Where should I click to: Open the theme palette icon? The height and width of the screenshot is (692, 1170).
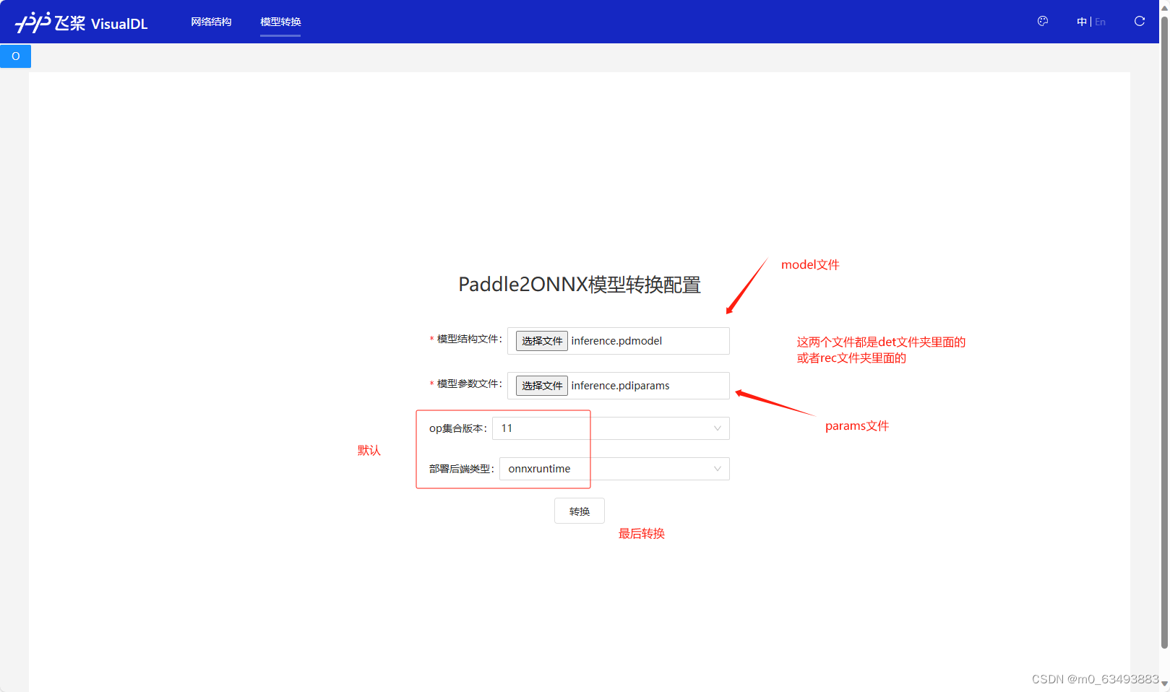pos(1043,22)
